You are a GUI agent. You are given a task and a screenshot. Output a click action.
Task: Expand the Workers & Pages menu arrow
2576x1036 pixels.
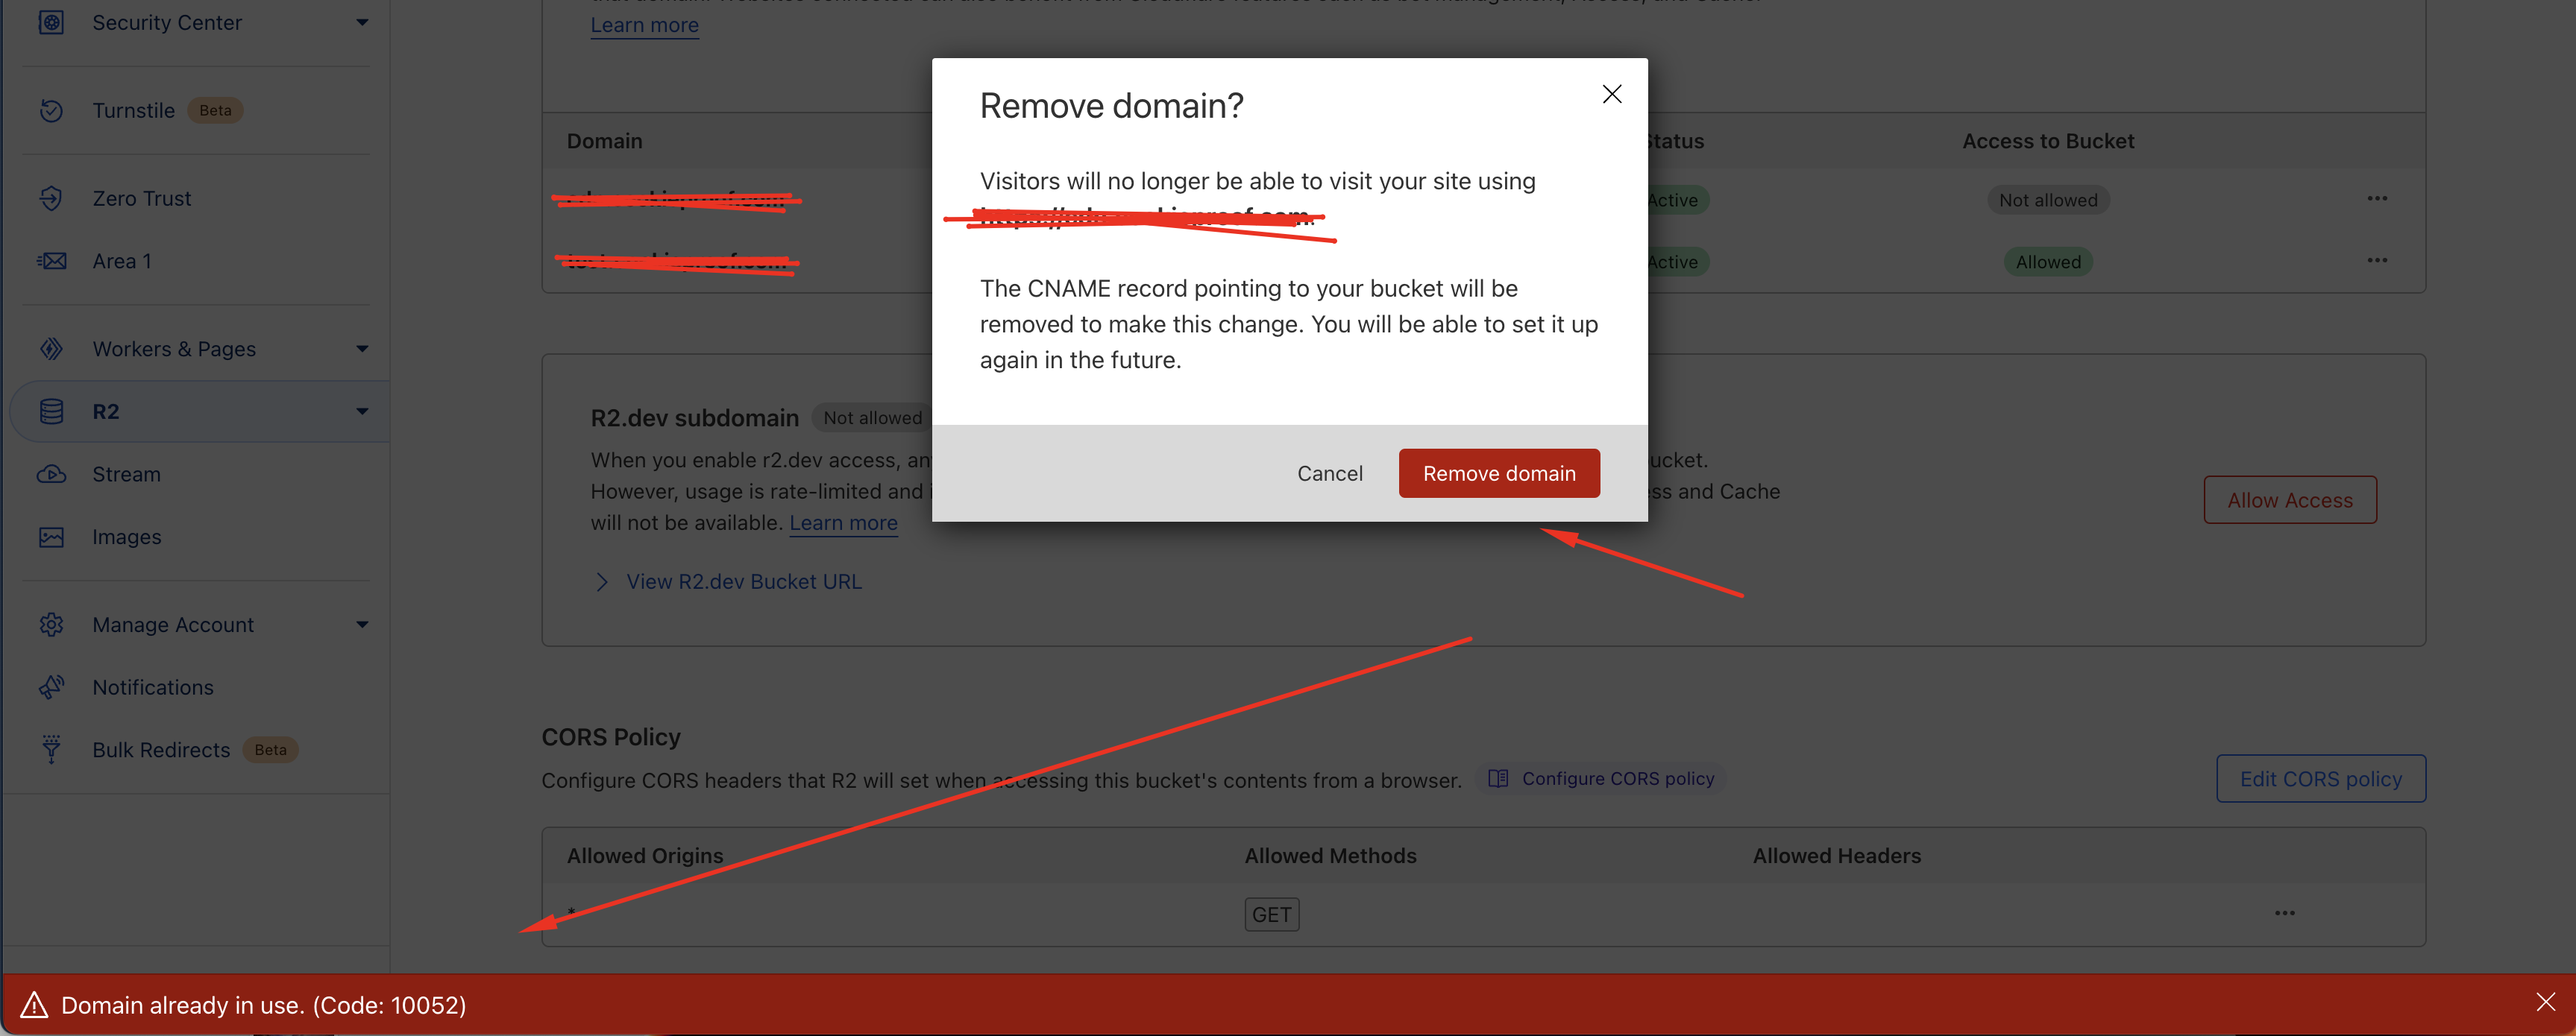tap(362, 349)
